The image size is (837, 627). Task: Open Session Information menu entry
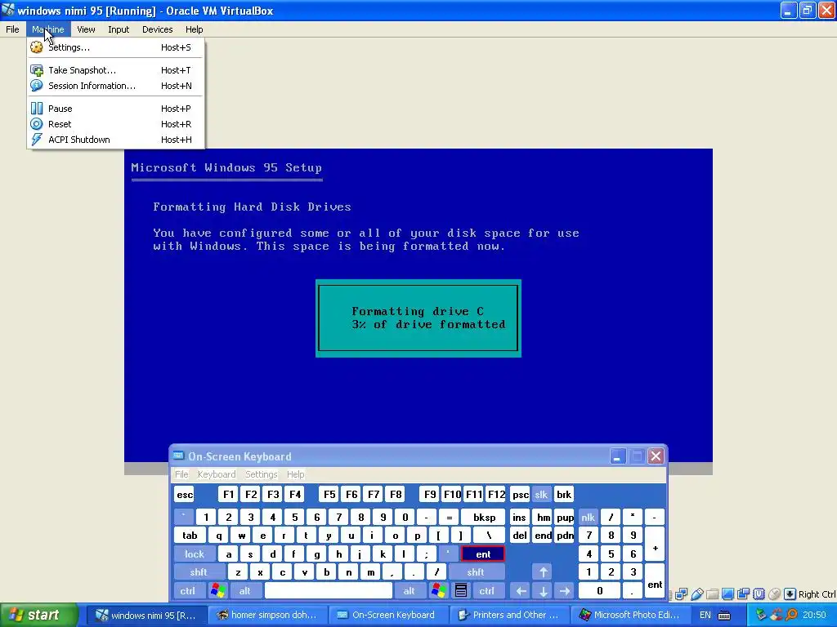coord(115,86)
